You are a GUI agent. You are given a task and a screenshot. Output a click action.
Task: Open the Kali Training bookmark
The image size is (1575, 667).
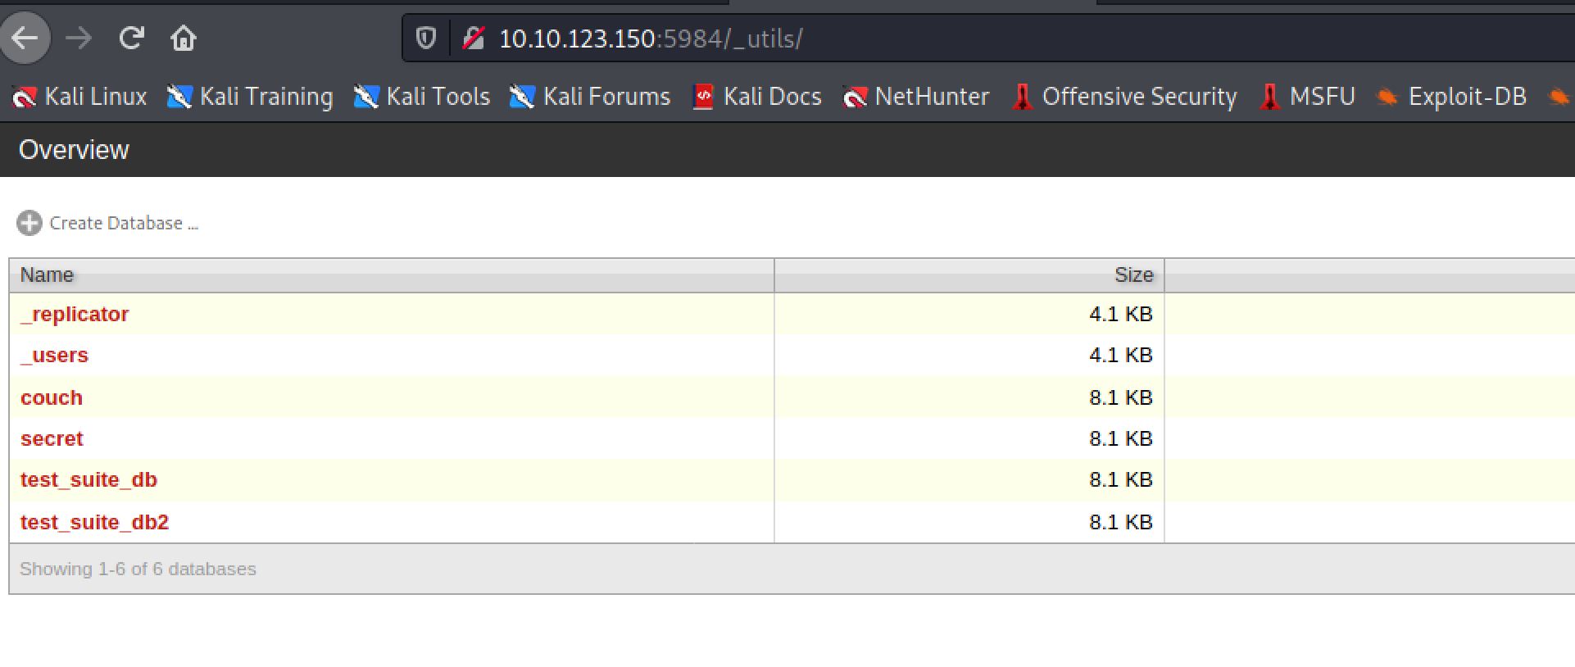point(250,97)
